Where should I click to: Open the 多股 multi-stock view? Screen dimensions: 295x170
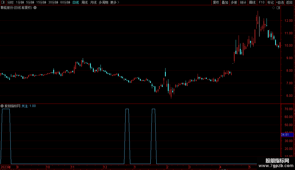pos(234,2)
